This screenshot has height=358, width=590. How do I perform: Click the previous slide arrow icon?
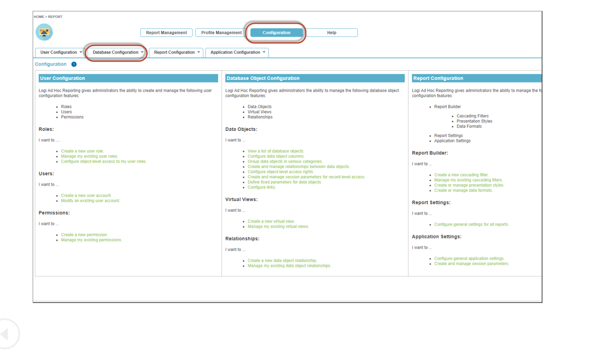coord(7,334)
